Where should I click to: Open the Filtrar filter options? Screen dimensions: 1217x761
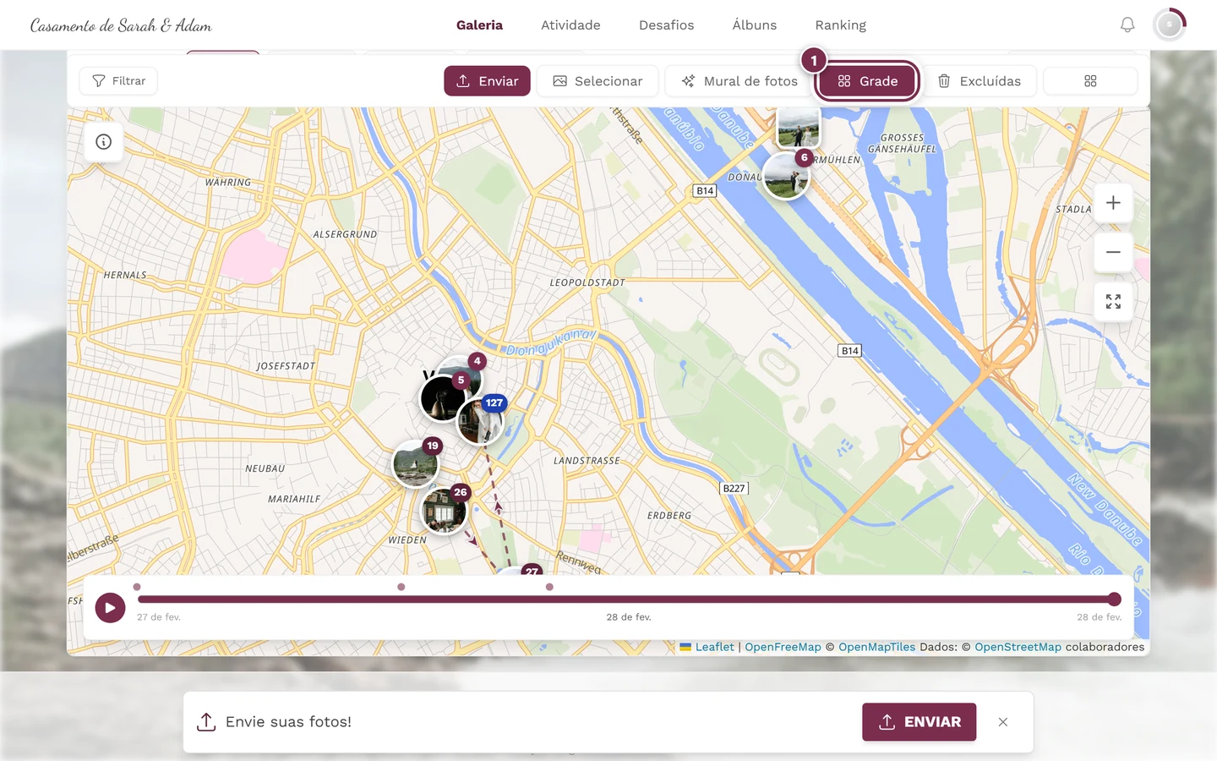[118, 81]
